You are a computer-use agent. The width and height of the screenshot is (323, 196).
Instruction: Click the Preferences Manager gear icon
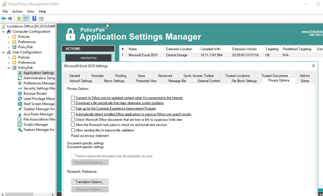(20, 83)
